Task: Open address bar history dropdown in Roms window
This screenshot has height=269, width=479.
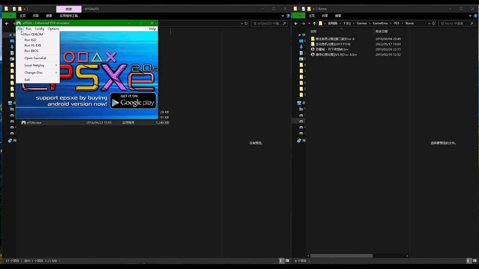Action: click(429, 23)
